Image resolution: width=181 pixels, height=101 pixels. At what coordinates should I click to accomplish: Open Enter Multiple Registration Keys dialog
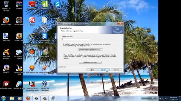(90, 50)
